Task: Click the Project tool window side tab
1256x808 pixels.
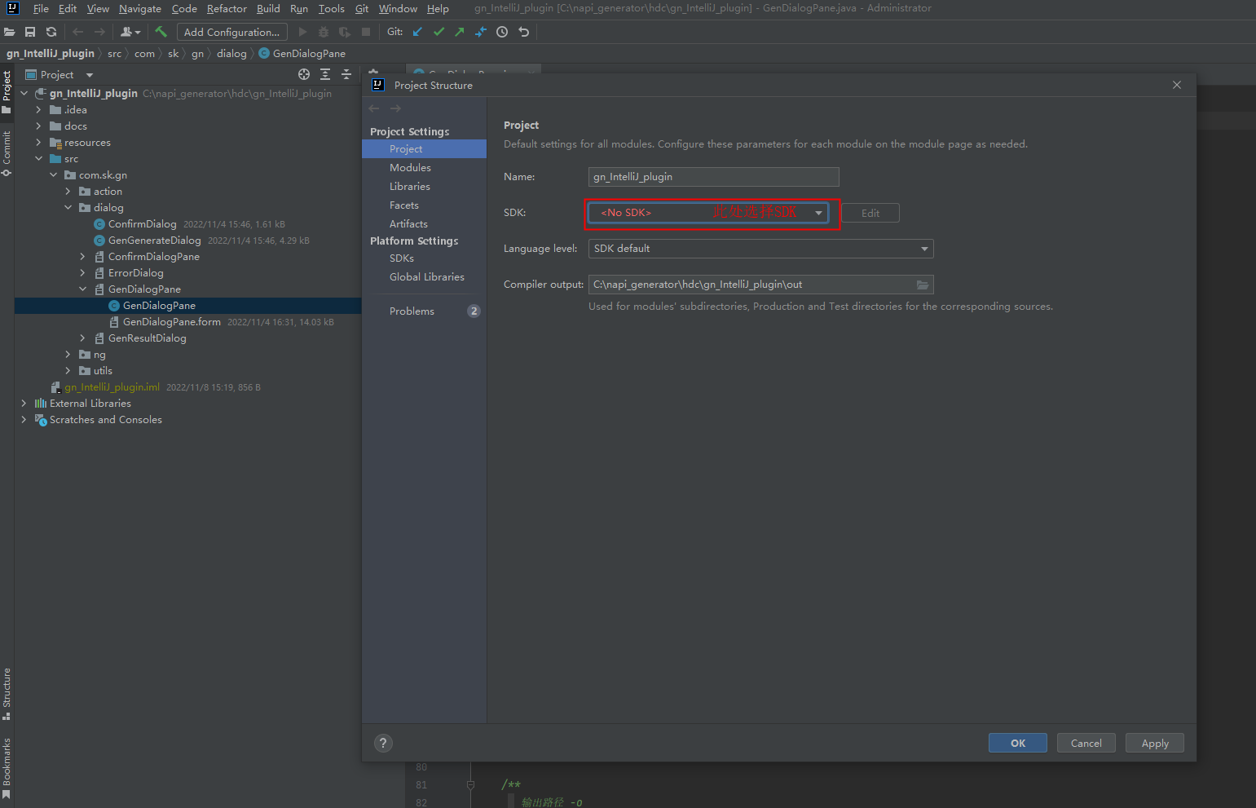Action: (7, 91)
